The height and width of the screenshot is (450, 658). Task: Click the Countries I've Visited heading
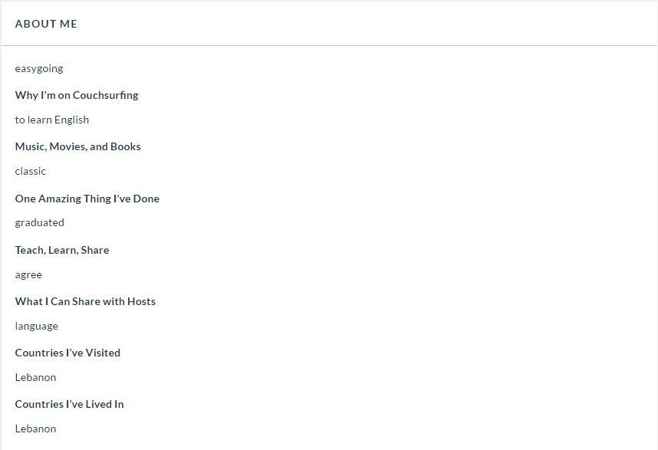[67, 353]
